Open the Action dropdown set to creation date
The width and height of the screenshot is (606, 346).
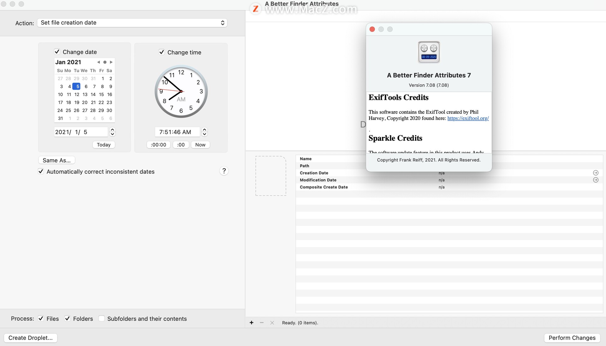(132, 23)
